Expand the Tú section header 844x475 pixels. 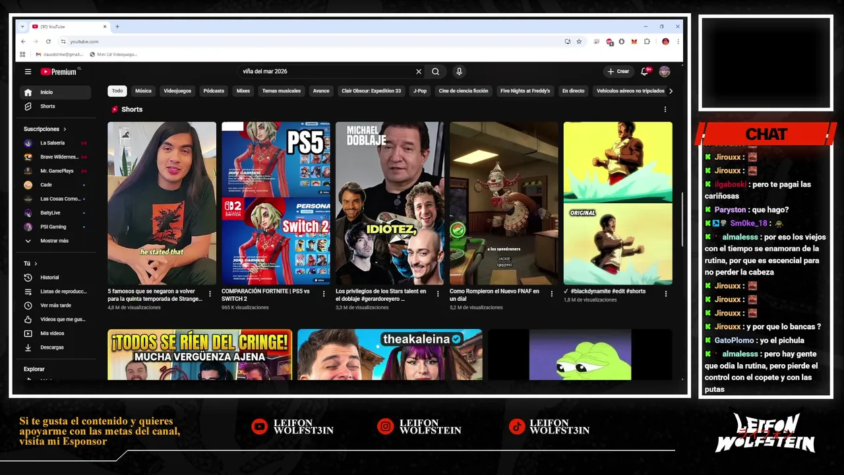tap(30, 263)
